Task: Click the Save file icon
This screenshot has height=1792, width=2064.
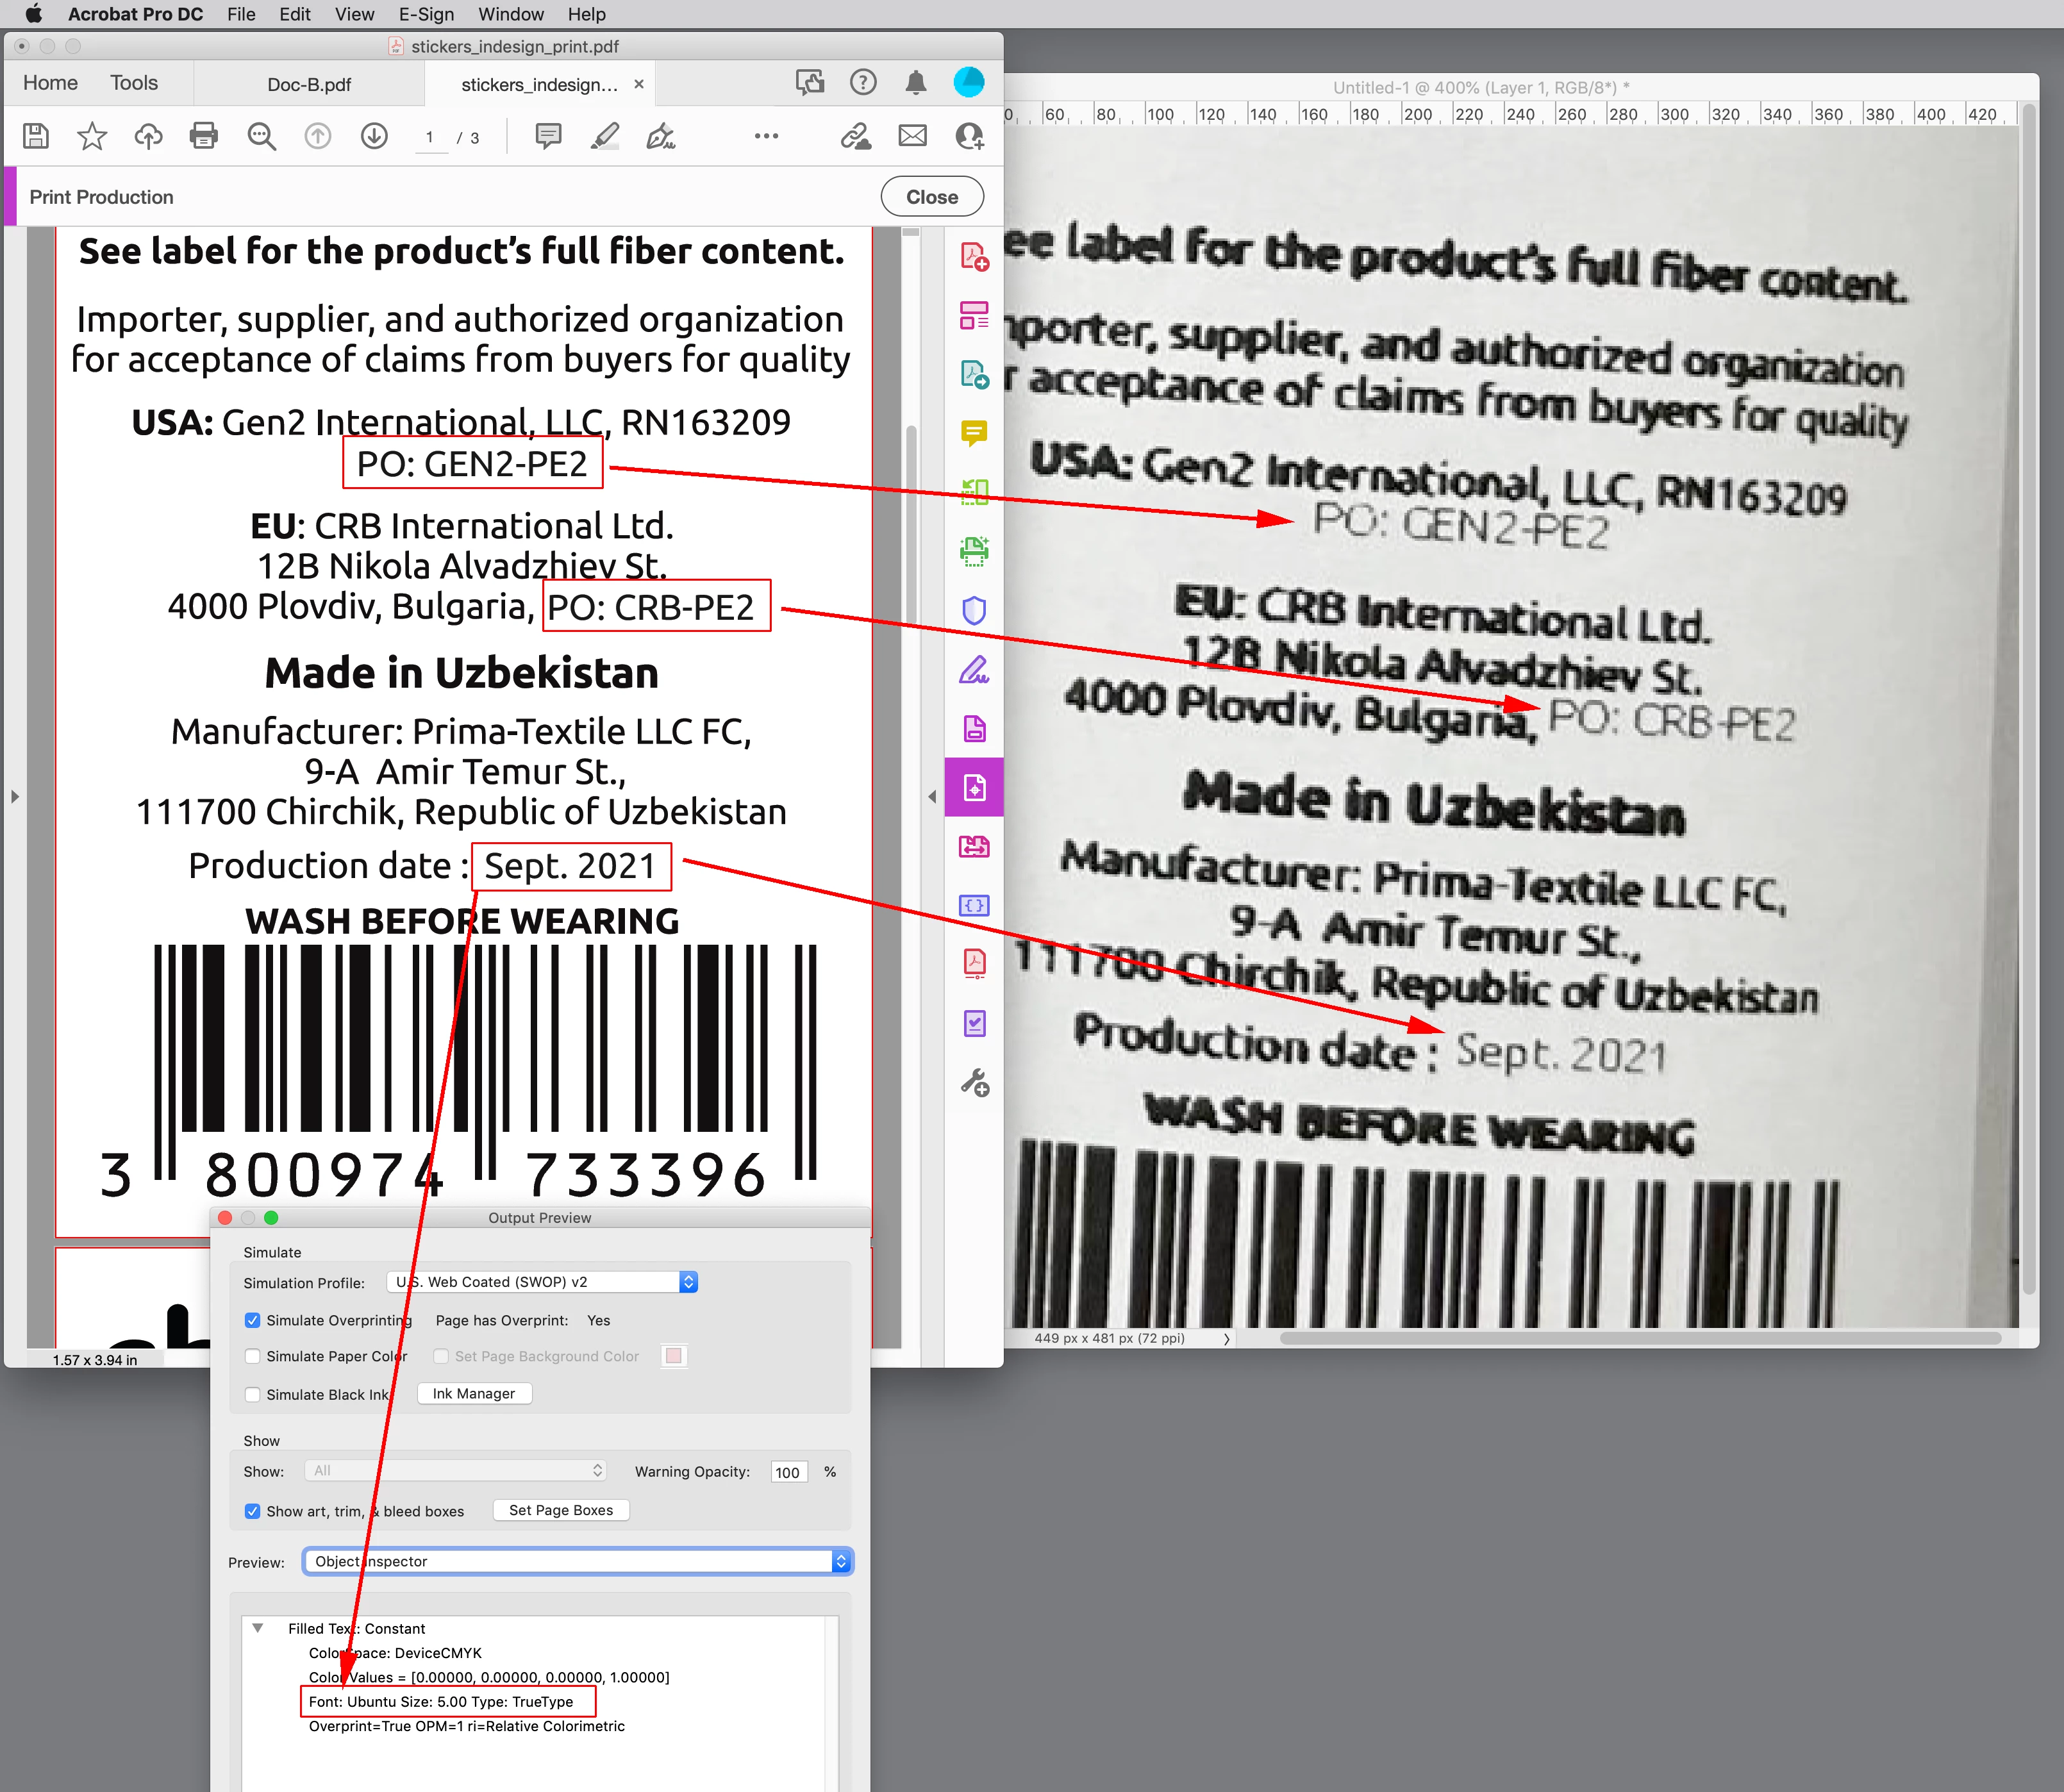Action: pos(36,136)
